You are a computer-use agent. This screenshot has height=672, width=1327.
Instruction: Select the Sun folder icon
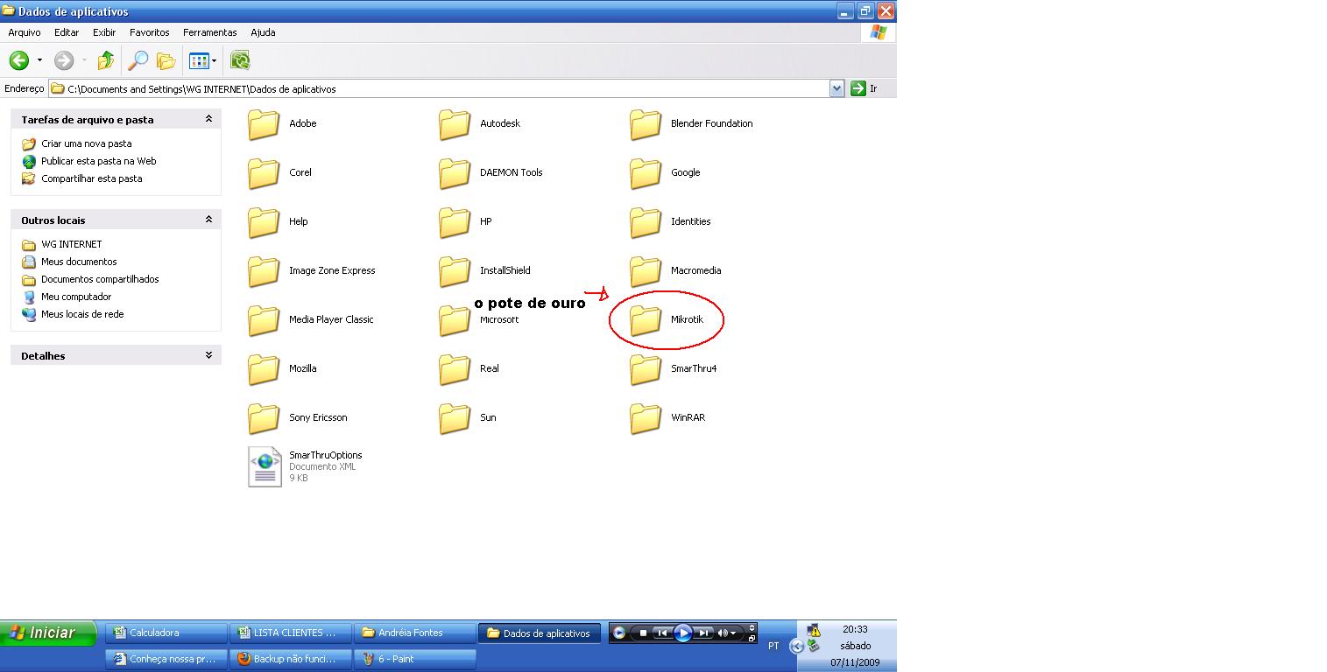[455, 418]
